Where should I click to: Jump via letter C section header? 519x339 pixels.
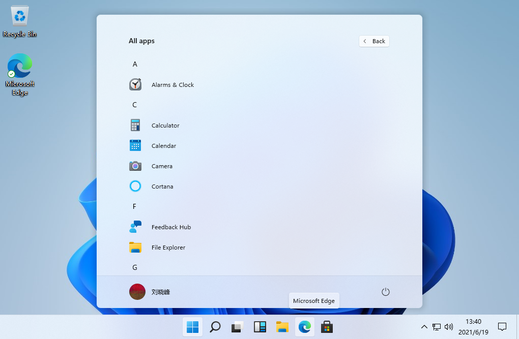(135, 105)
